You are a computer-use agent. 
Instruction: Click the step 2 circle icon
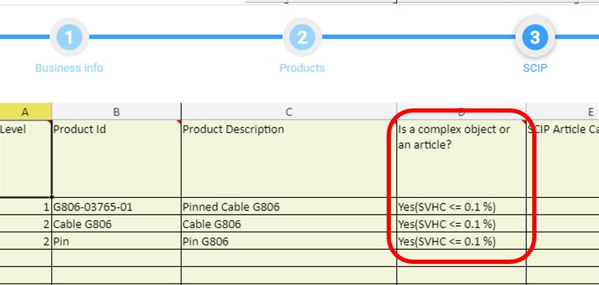pyautogui.click(x=302, y=38)
